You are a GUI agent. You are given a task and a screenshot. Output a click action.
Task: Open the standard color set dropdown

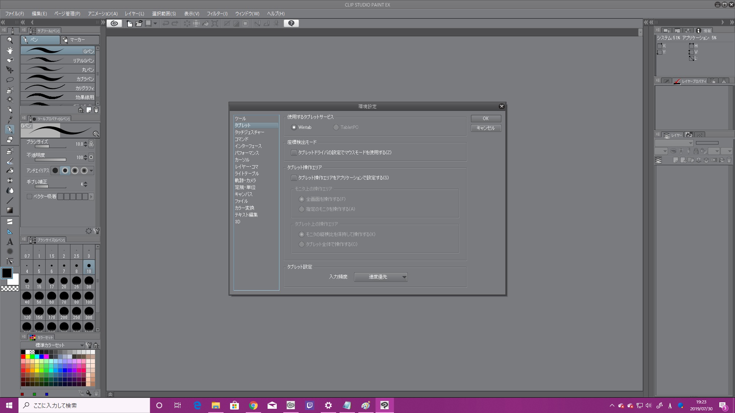[x=52, y=345]
